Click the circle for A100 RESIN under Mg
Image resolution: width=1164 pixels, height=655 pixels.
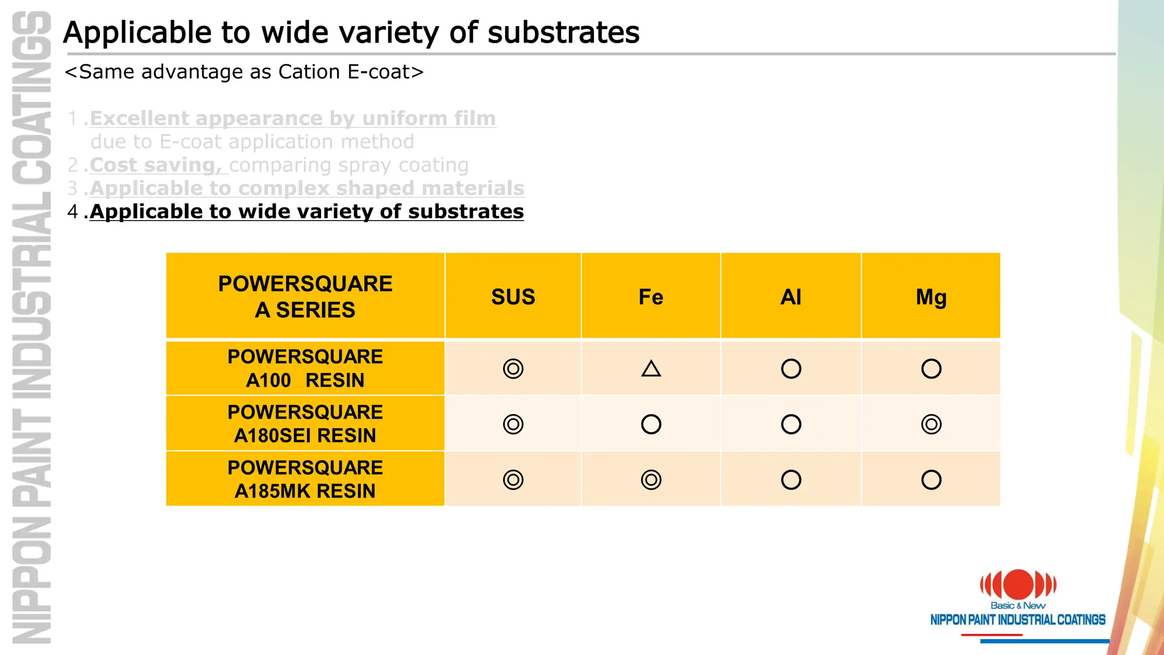pyautogui.click(x=932, y=369)
